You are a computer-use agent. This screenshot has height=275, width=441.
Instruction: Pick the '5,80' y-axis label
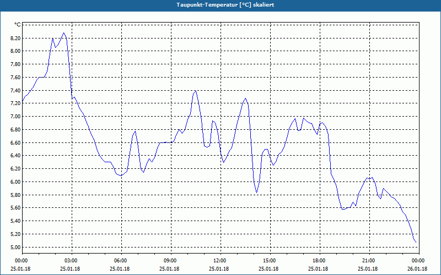tap(15, 195)
